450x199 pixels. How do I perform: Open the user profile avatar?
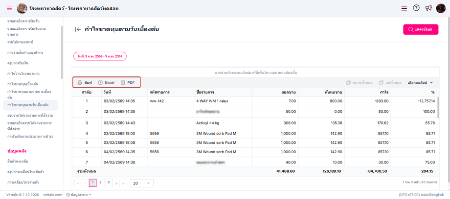pos(441,8)
